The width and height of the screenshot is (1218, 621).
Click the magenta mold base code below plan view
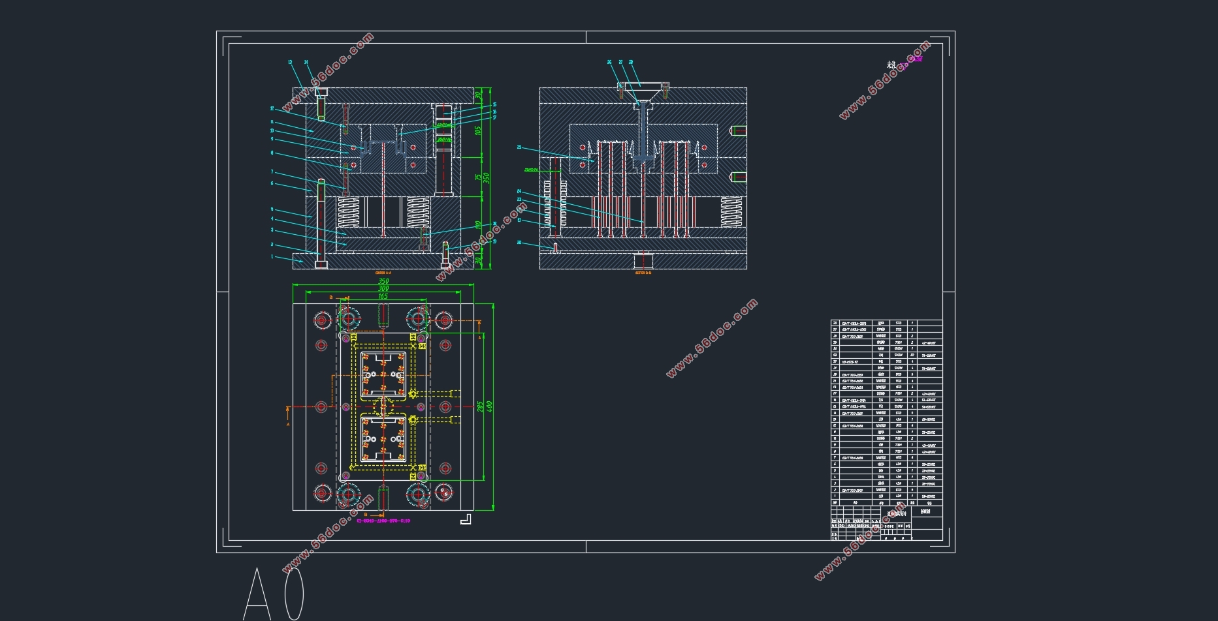(383, 521)
